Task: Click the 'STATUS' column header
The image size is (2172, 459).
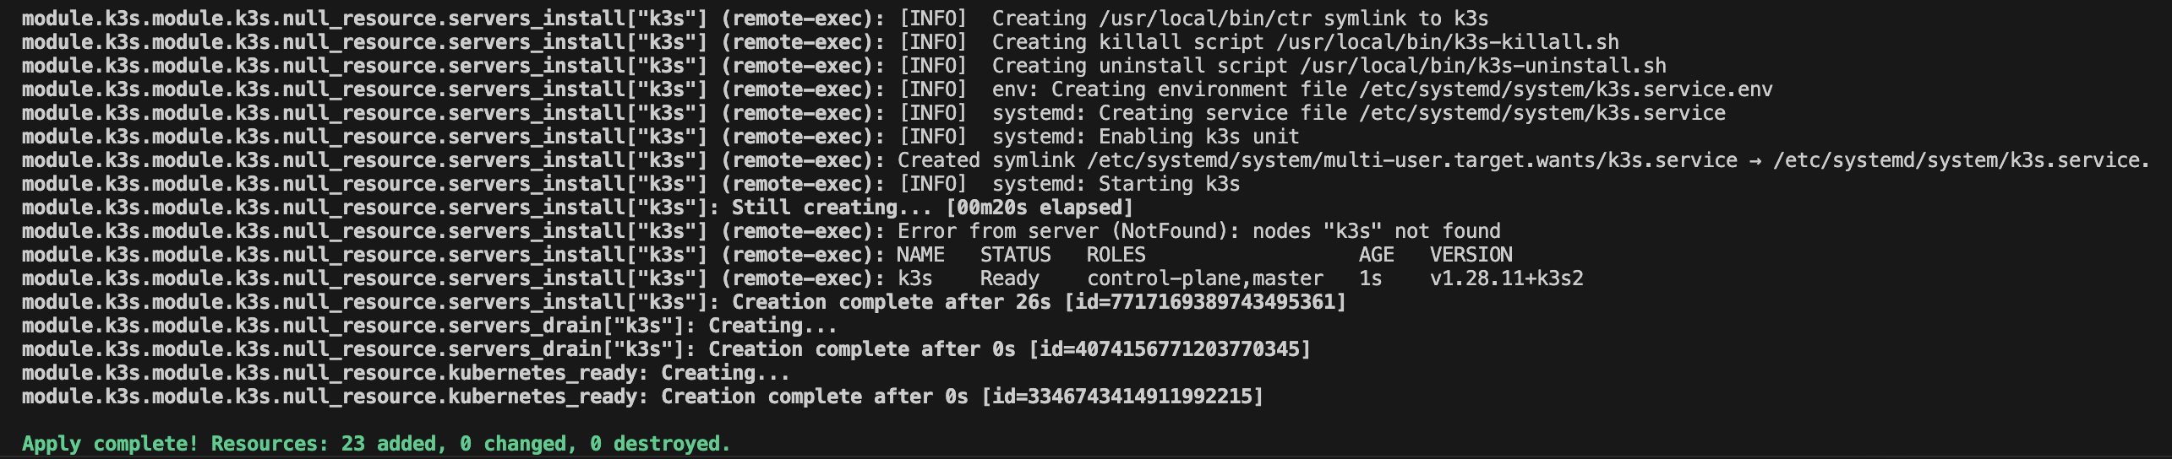Action: (1016, 255)
